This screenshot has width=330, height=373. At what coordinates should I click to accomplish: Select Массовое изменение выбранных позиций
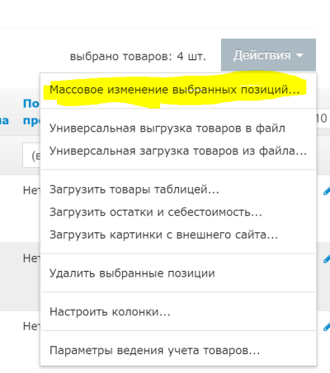(175, 90)
